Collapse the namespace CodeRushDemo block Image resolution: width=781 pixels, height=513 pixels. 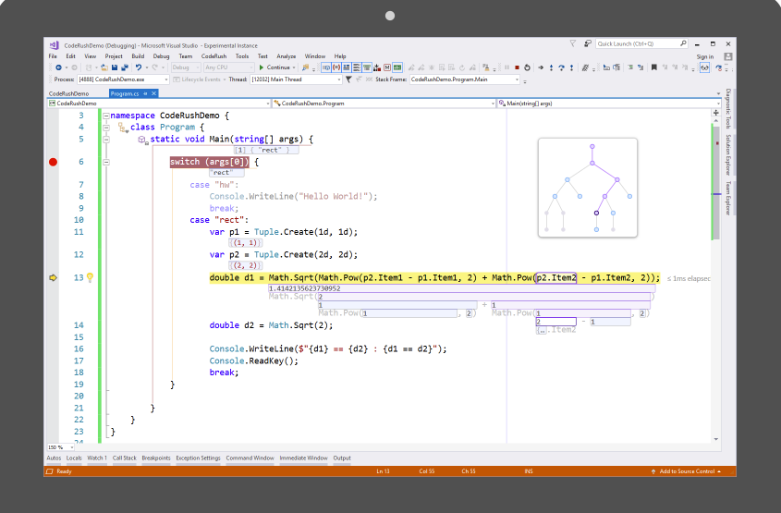[106, 116]
